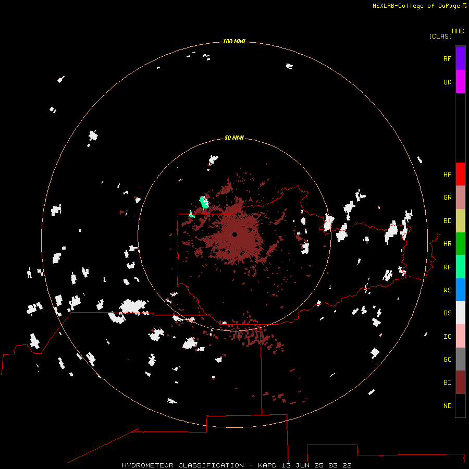
Task: Click the DS legend label
Action: [447, 313]
